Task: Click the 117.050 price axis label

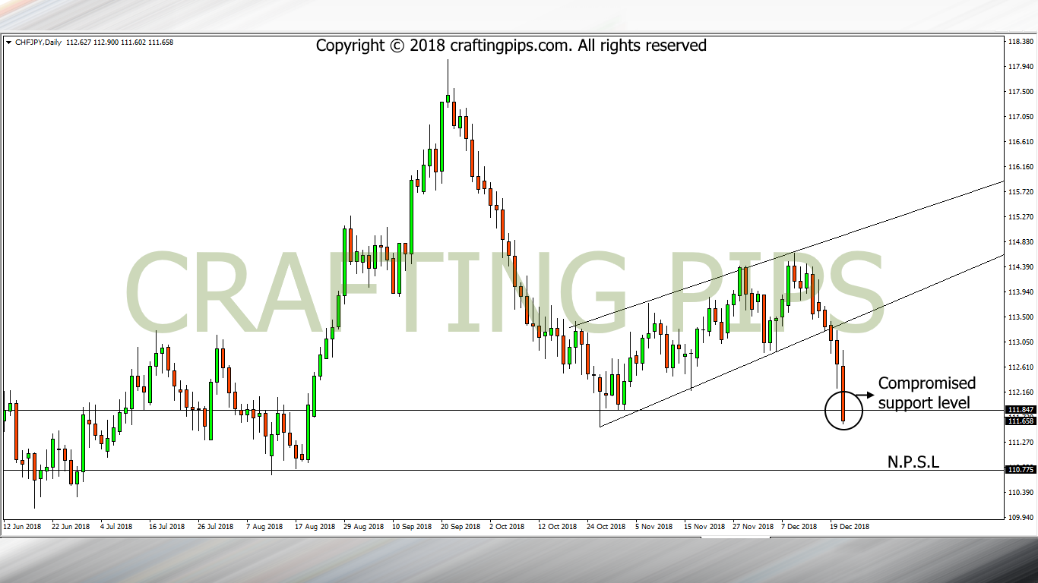Action: pyautogui.click(x=1020, y=117)
